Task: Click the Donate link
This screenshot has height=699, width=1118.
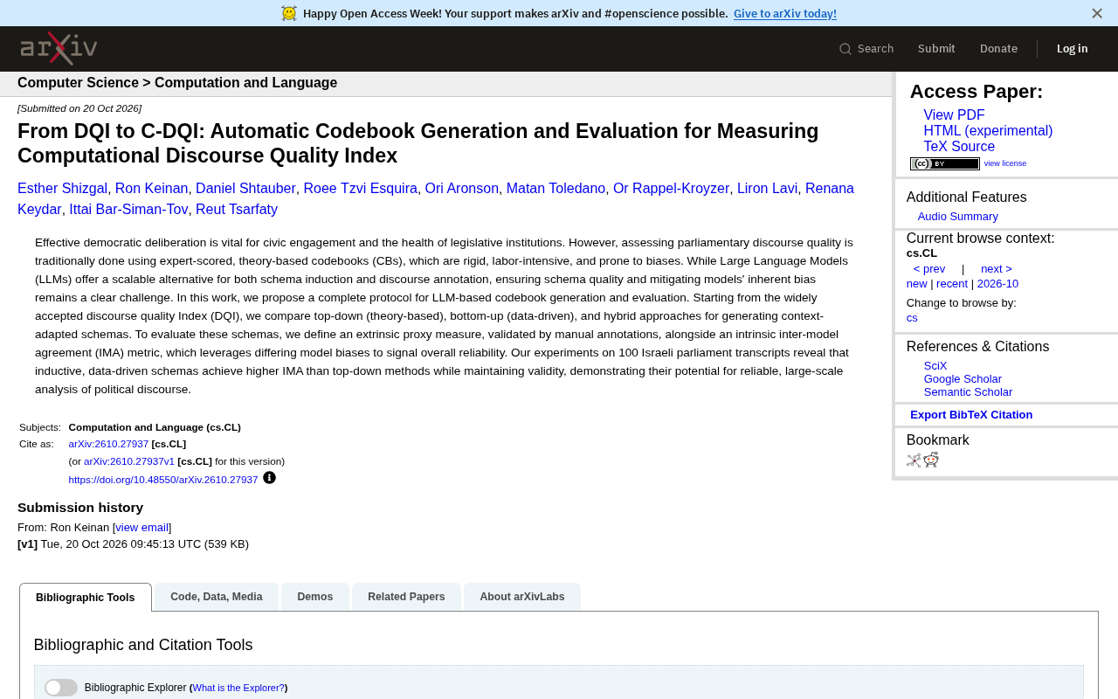Action: tap(998, 49)
